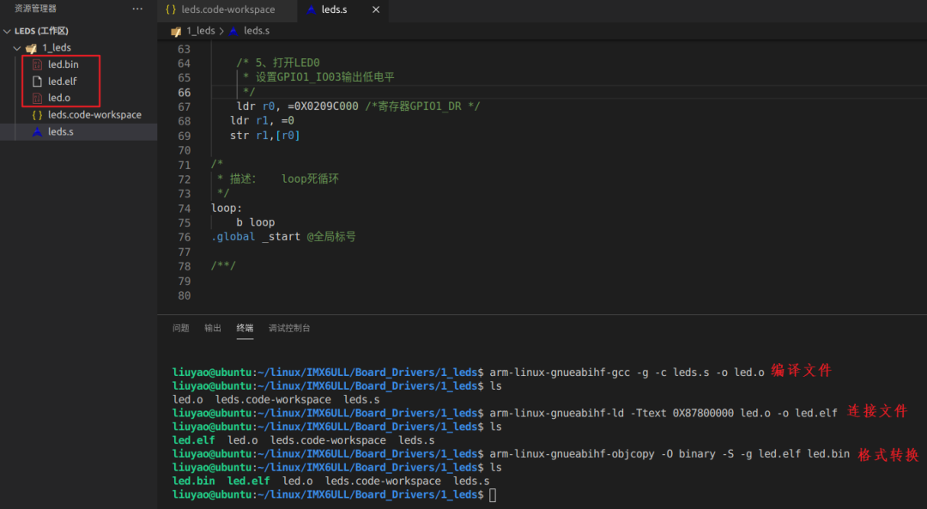Collapse the 1_leds folder
Screen dimensions: 927x509
(17, 48)
